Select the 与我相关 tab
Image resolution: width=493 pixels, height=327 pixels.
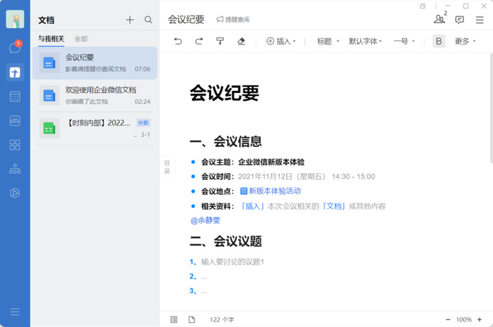click(51, 38)
